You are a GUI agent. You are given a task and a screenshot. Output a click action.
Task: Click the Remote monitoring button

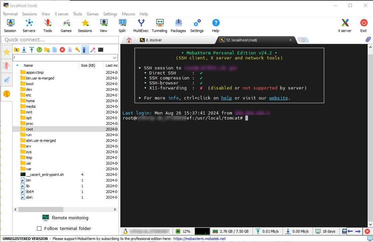pos(65,218)
